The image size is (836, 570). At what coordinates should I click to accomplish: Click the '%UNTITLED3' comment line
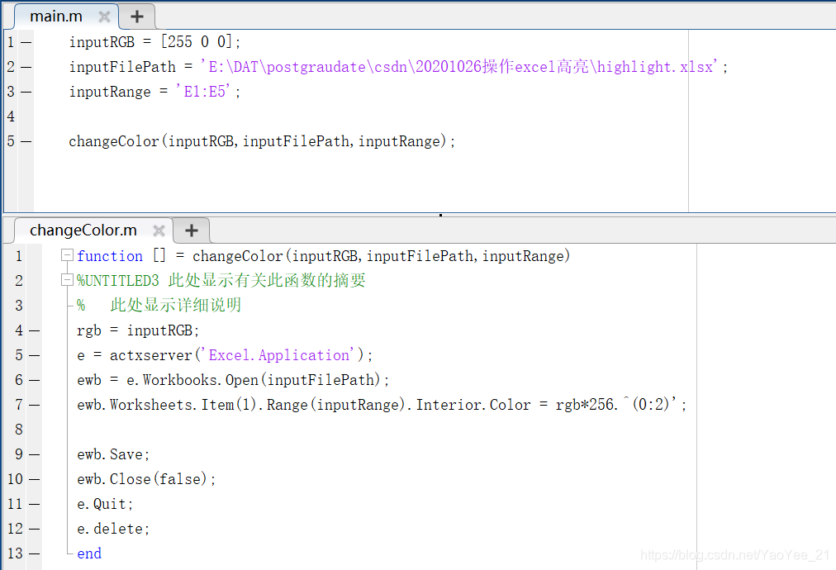[221, 281]
